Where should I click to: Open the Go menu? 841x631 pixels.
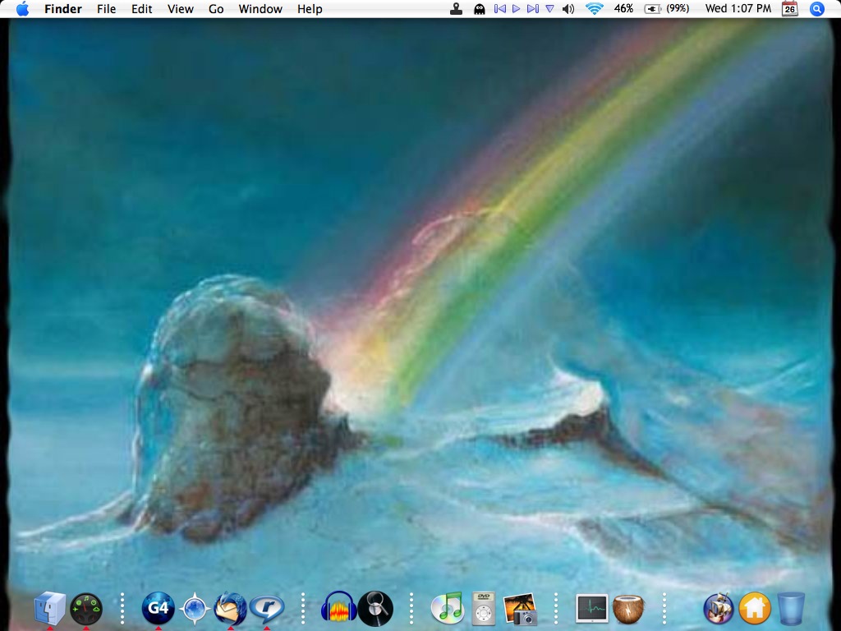(216, 9)
